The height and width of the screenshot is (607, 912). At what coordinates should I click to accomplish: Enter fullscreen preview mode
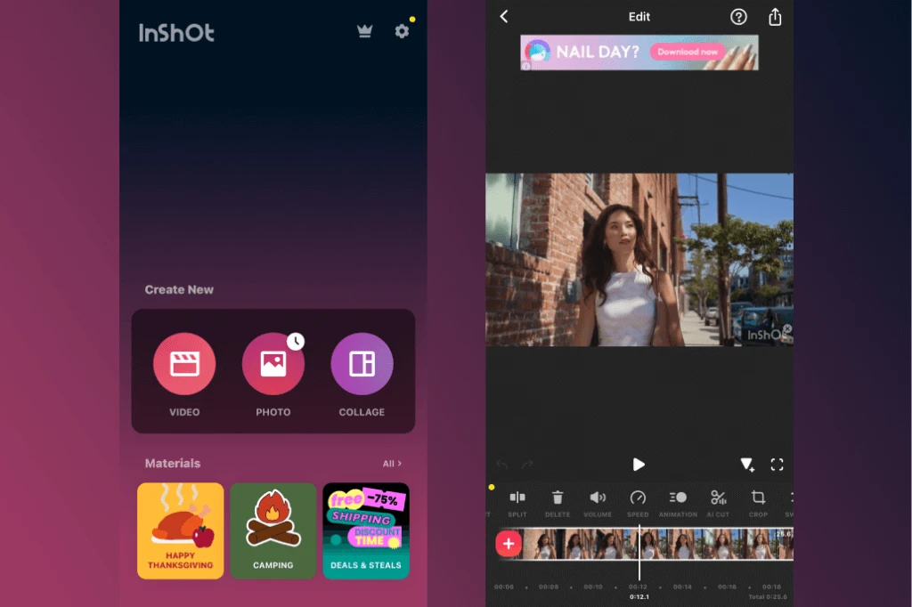[x=777, y=465]
